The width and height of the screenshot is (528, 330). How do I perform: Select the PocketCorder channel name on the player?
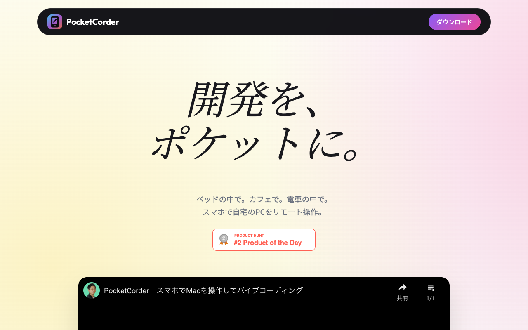click(x=127, y=290)
